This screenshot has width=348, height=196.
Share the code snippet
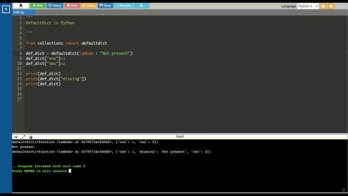(x=89, y=5)
